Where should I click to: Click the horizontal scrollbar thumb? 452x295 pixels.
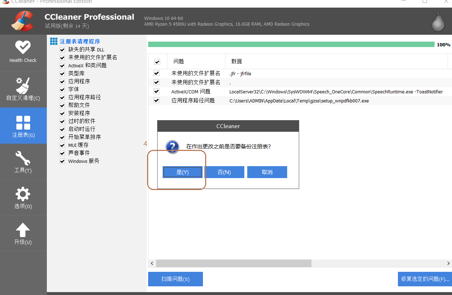pos(234,263)
